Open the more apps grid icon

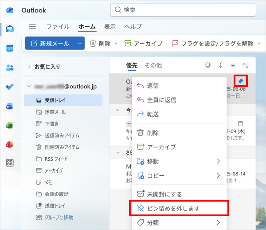[10, 163]
